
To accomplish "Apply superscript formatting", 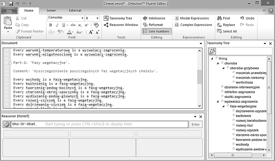I will (x=86, y=25).
